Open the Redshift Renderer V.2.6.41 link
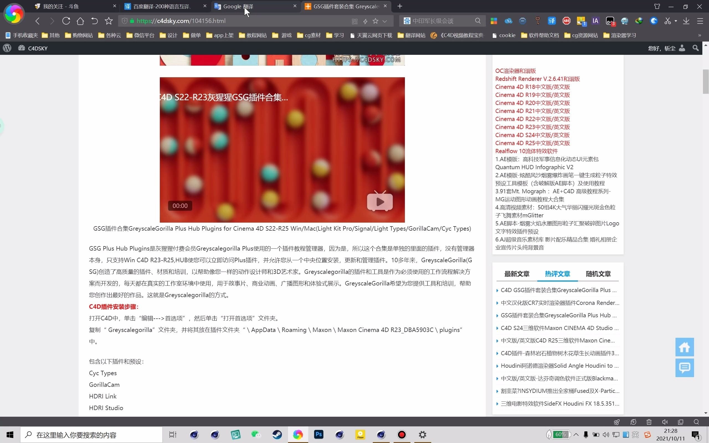The width and height of the screenshot is (709, 443). (537, 79)
